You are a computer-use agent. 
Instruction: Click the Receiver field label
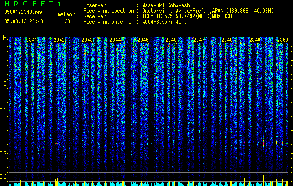tap(95, 16)
